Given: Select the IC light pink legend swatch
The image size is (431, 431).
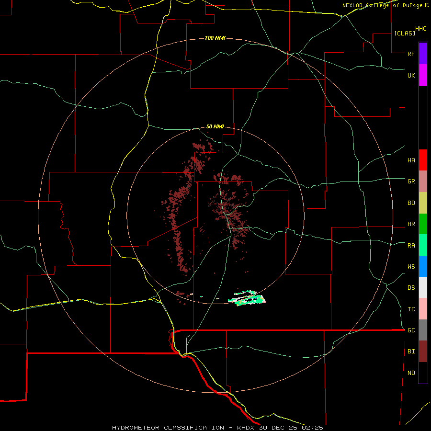Looking at the screenshot, I should point(423,309).
